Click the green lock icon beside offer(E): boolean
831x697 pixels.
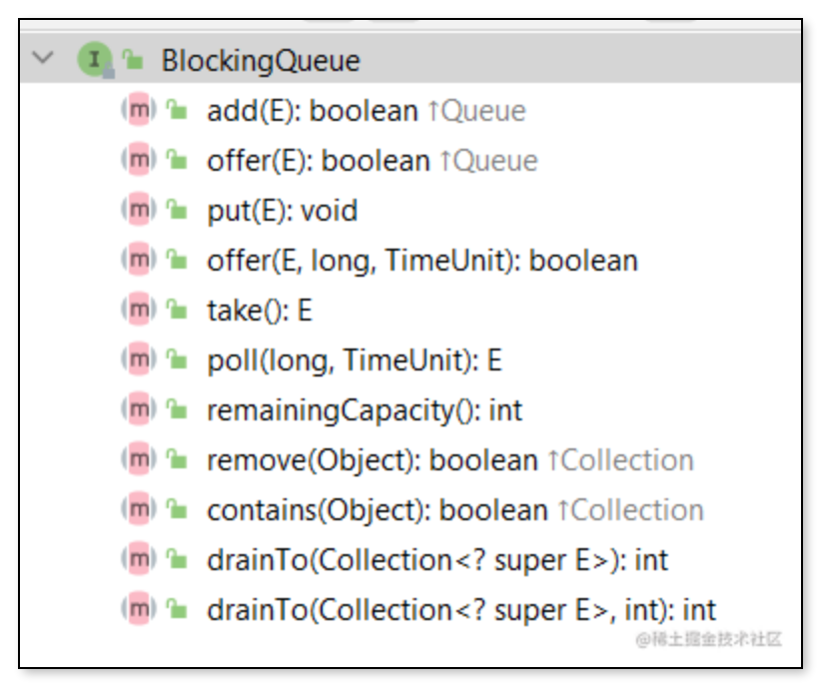(177, 160)
